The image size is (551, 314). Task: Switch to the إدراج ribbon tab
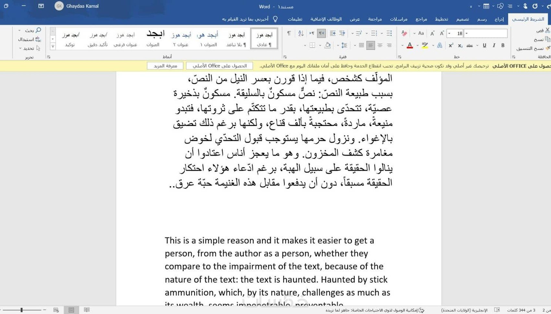tap(499, 19)
